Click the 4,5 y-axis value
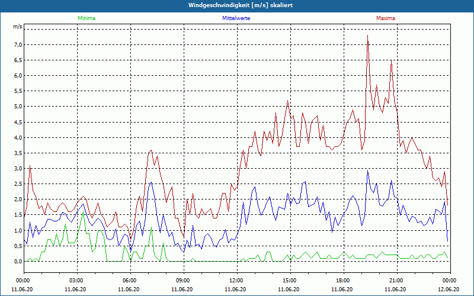 (18, 123)
